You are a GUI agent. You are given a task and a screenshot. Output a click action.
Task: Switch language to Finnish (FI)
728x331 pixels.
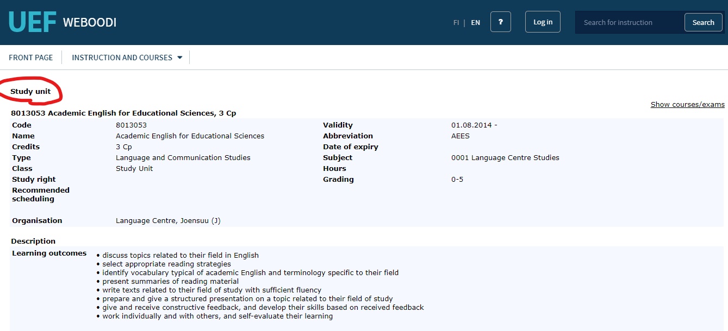(456, 23)
